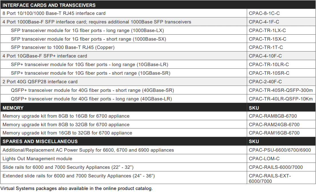Select the CPAC-TR-1LX-C transceiver SKU

pos(267,30)
